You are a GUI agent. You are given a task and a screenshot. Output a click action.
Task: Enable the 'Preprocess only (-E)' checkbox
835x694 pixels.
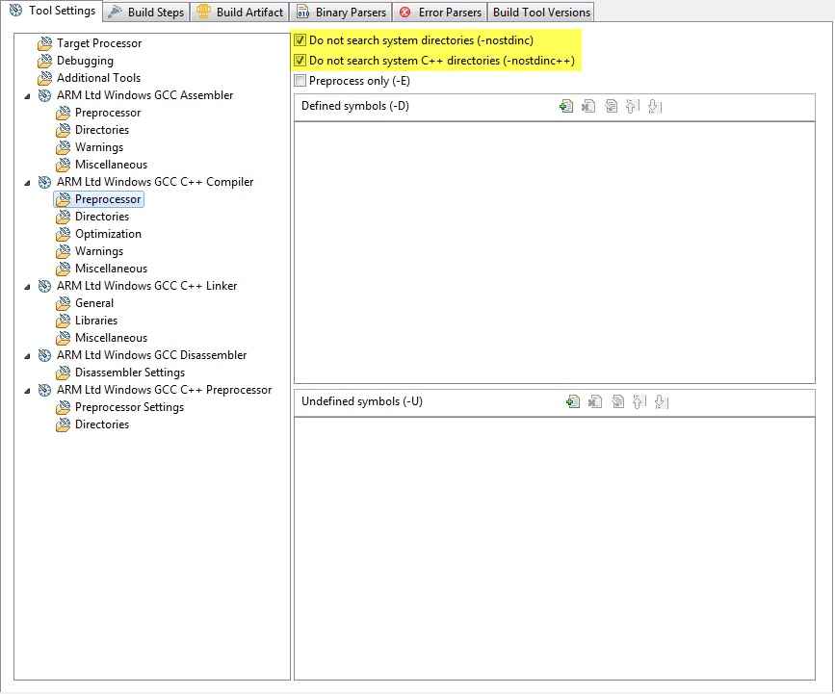tap(300, 81)
